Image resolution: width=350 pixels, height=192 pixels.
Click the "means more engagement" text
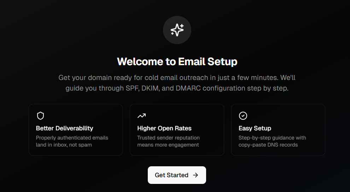(168, 145)
